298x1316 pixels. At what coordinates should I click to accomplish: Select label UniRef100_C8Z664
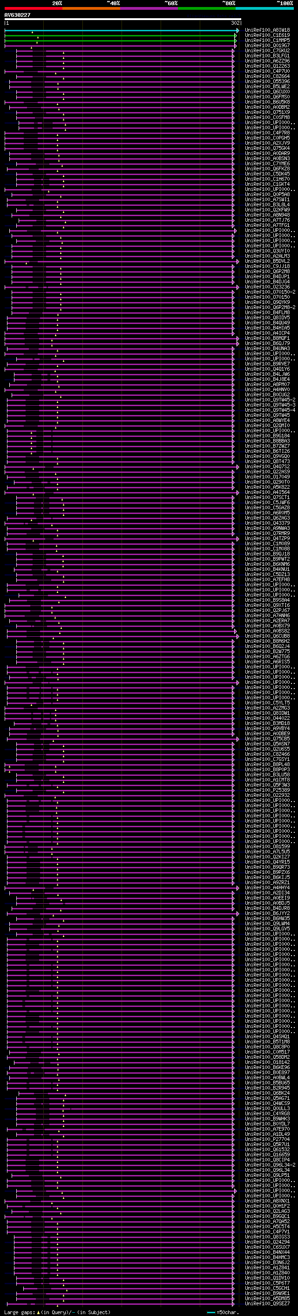point(267,76)
